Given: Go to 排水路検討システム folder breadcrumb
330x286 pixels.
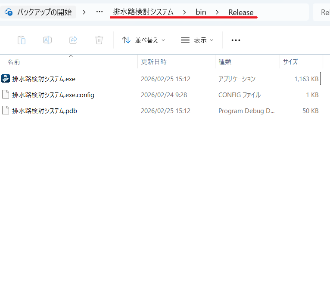Looking at the screenshot, I should pos(143,12).
